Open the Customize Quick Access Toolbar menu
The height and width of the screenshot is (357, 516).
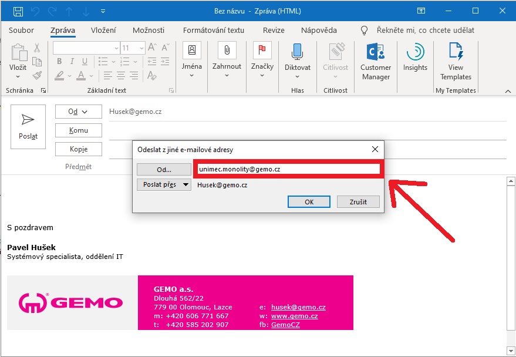coord(103,12)
